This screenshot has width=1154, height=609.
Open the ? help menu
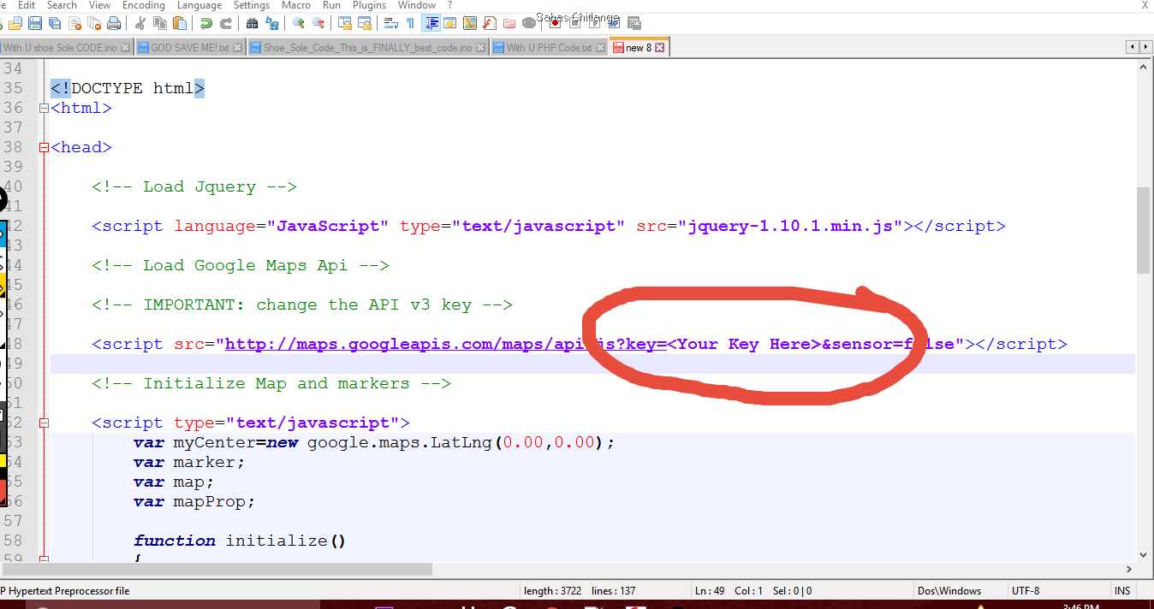450,5
